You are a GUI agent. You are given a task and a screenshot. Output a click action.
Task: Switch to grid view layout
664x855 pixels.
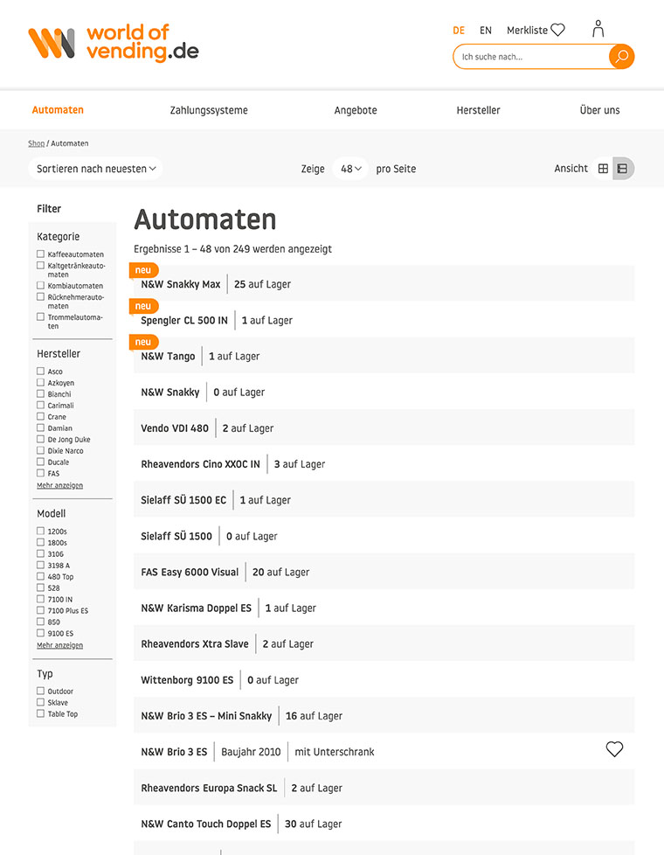click(603, 169)
